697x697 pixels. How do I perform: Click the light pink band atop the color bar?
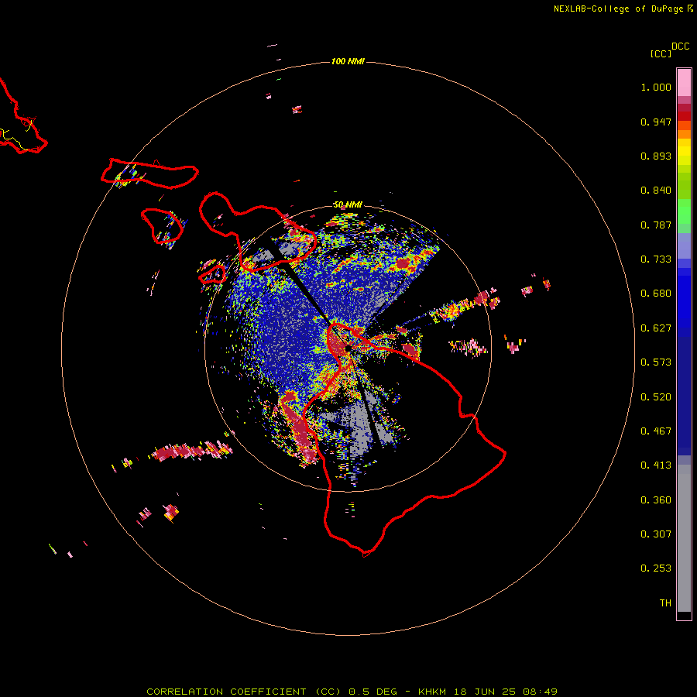click(x=684, y=83)
